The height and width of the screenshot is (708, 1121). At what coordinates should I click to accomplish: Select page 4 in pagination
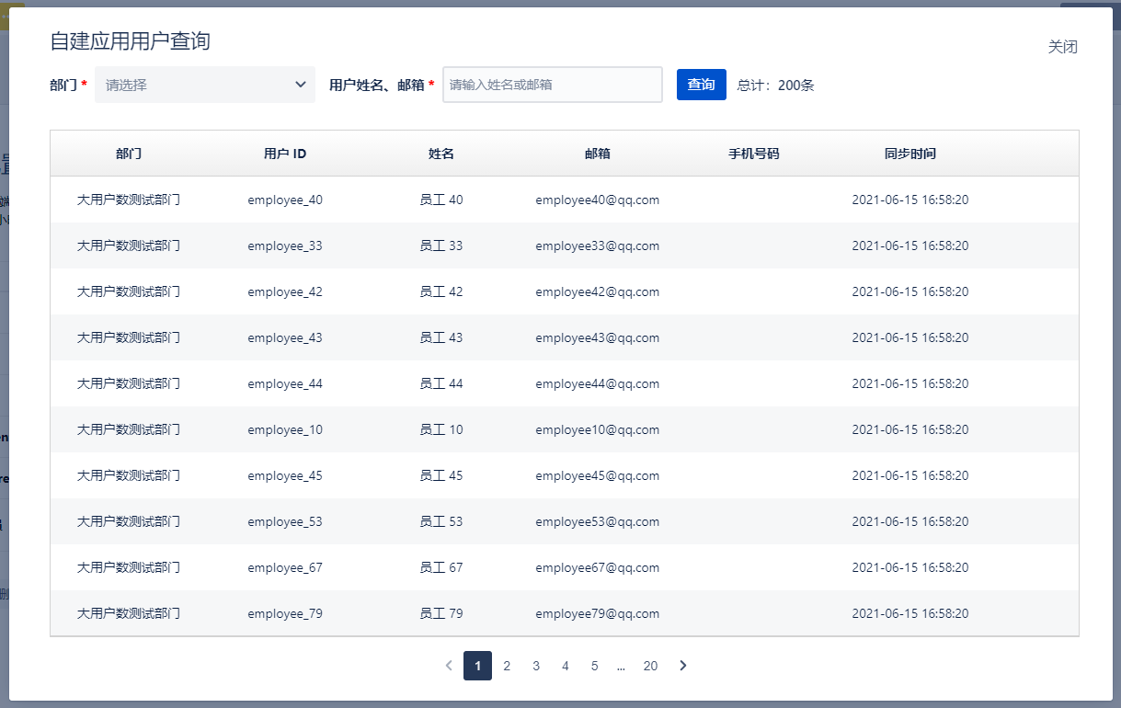pyautogui.click(x=566, y=666)
